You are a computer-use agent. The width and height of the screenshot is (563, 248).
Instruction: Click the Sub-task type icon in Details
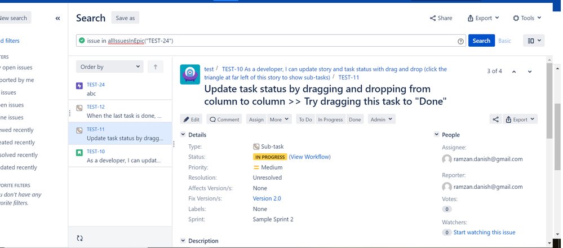[x=256, y=147]
